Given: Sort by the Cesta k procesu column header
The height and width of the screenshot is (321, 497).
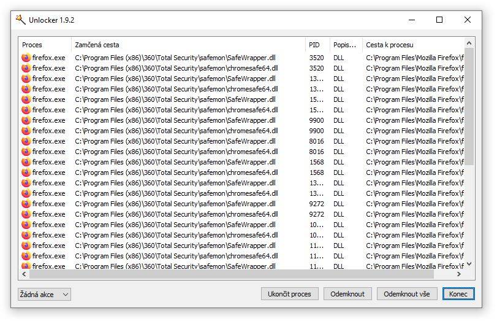Looking at the screenshot, I should pos(413,45).
